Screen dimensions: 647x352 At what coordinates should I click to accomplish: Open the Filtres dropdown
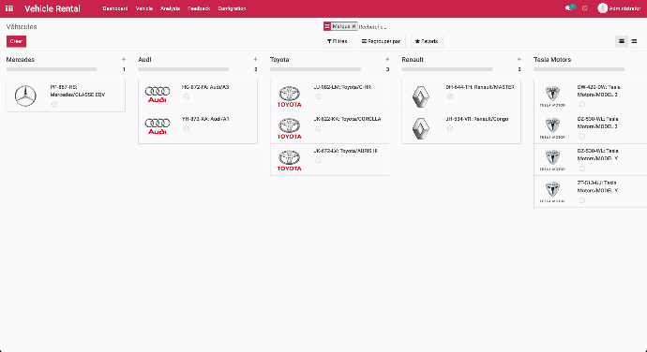tap(338, 41)
